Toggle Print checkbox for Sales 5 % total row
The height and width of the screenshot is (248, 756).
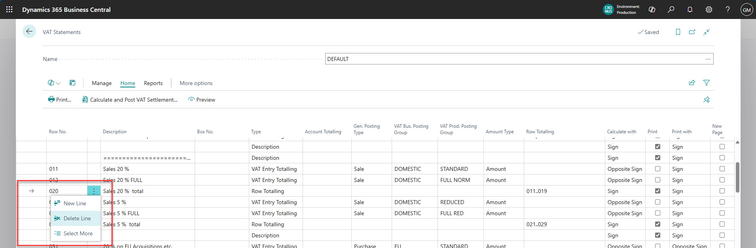click(x=657, y=224)
